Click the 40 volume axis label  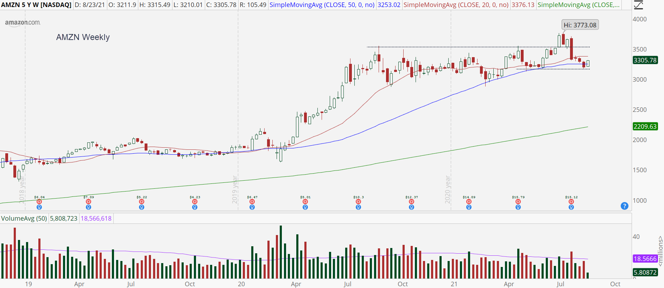pos(636,237)
